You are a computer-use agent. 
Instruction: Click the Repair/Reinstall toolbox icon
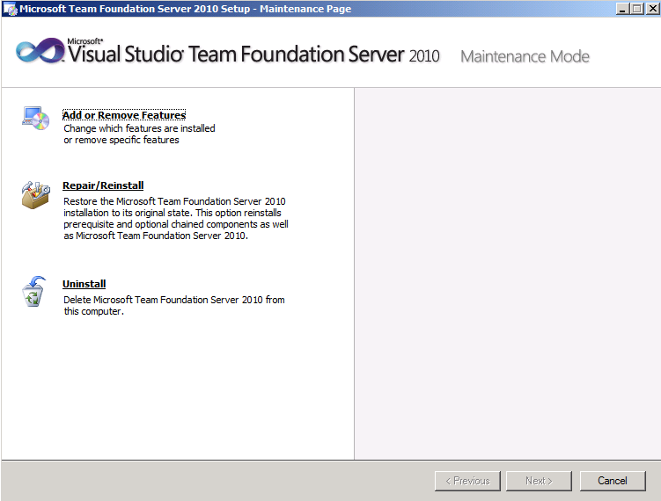coord(36,195)
